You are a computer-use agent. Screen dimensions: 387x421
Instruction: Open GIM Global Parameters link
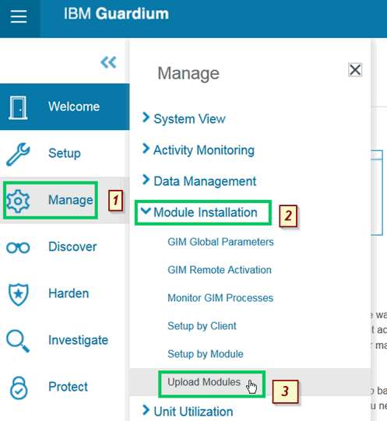click(220, 242)
